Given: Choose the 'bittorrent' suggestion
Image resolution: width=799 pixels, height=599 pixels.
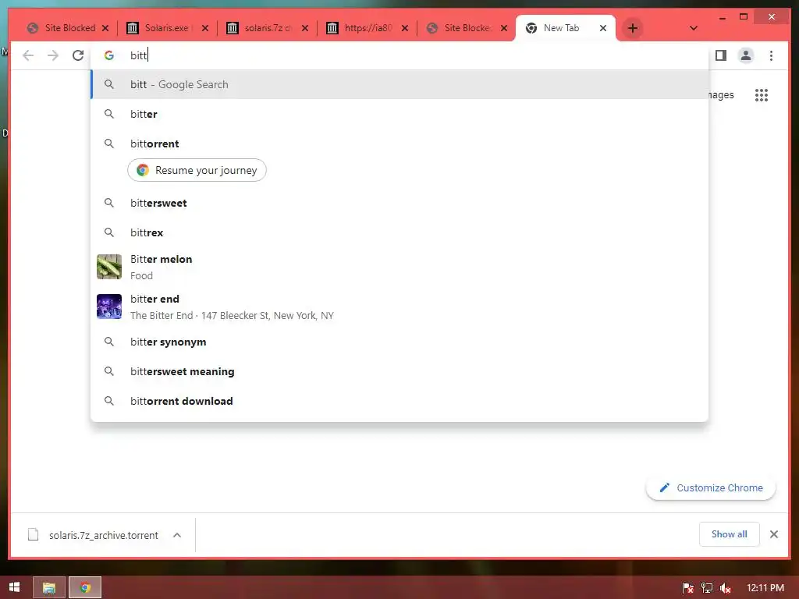Looking at the screenshot, I should [399, 144].
